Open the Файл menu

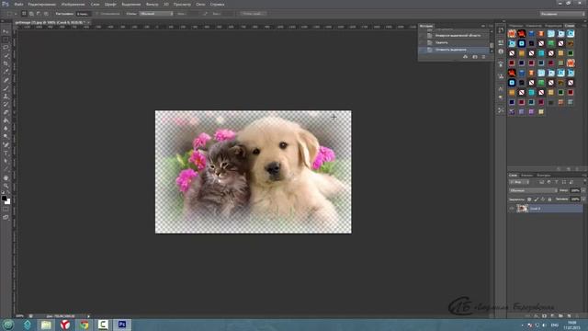click(18, 4)
